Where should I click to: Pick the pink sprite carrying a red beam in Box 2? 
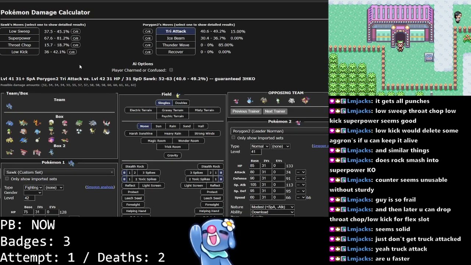click(24, 152)
